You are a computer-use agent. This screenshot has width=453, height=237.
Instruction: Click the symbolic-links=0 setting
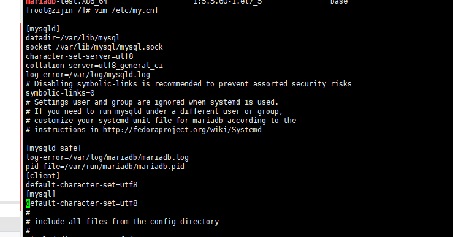click(x=60, y=93)
